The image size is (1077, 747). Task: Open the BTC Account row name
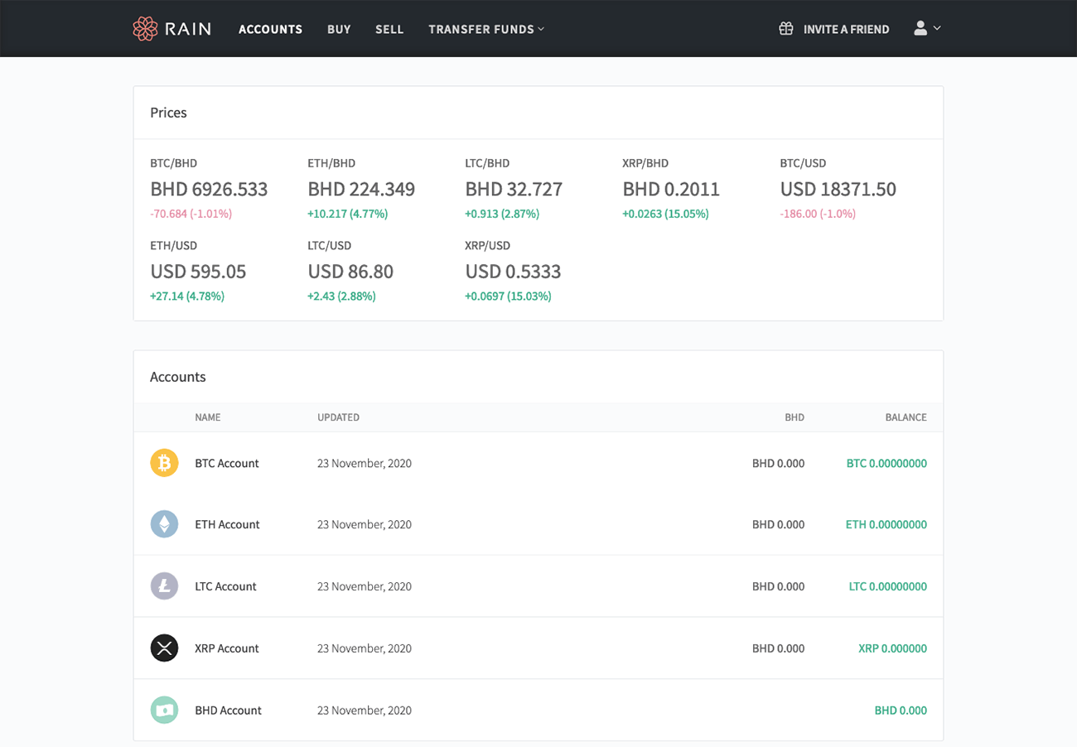pyautogui.click(x=227, y=463)
